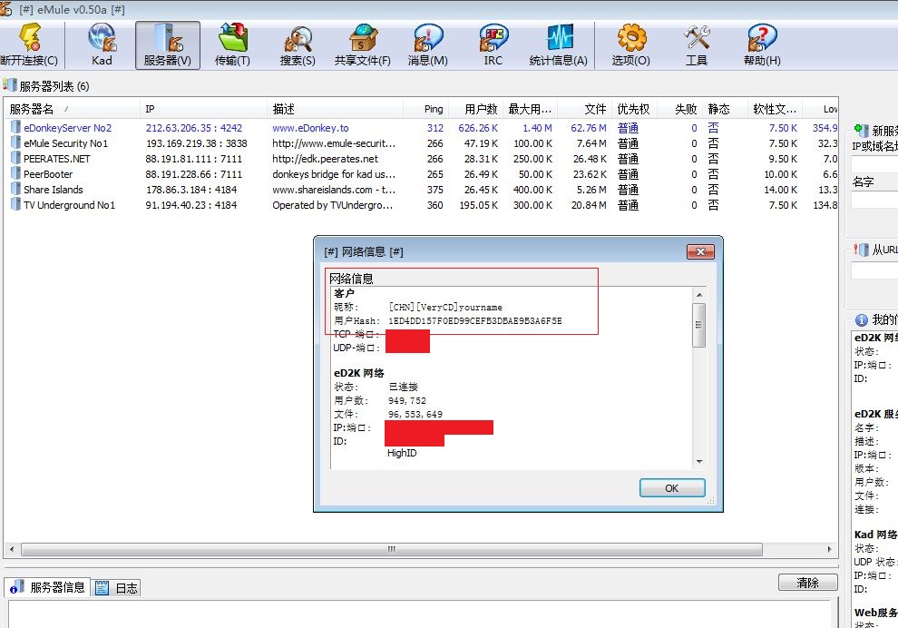Click www.shareislands.com description cell
This screenshot has width=898, height=628.
334,190
